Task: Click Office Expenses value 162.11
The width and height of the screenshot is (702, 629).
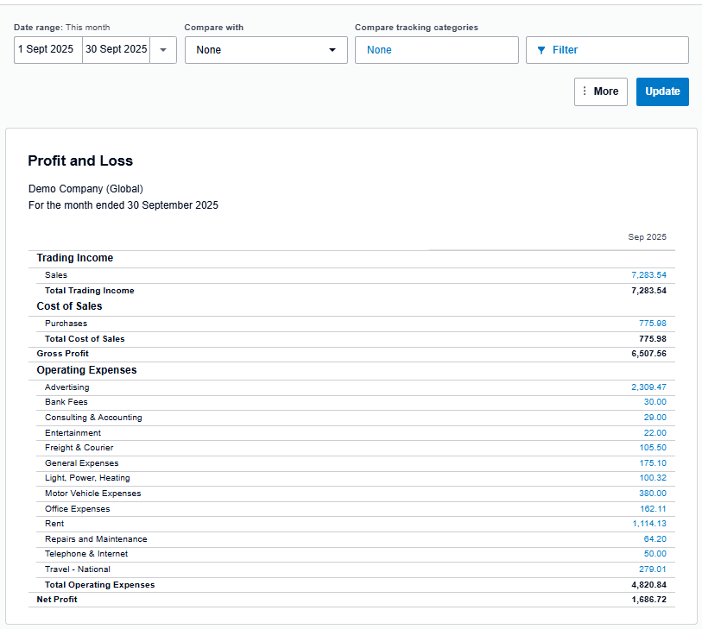Action: (652, 509)
